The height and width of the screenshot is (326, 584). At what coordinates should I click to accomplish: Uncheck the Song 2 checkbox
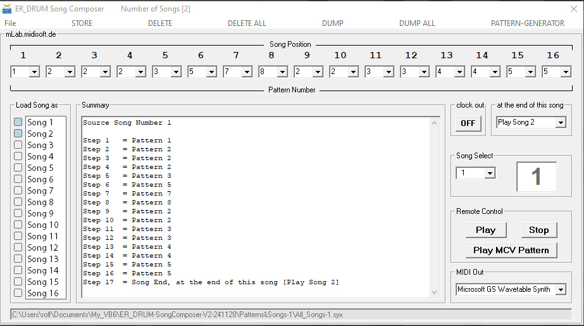click(x=18, y=134)
